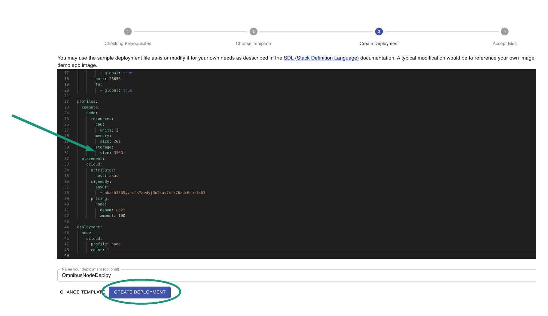Go to the Choose Template step label

[x=253, y=44]
